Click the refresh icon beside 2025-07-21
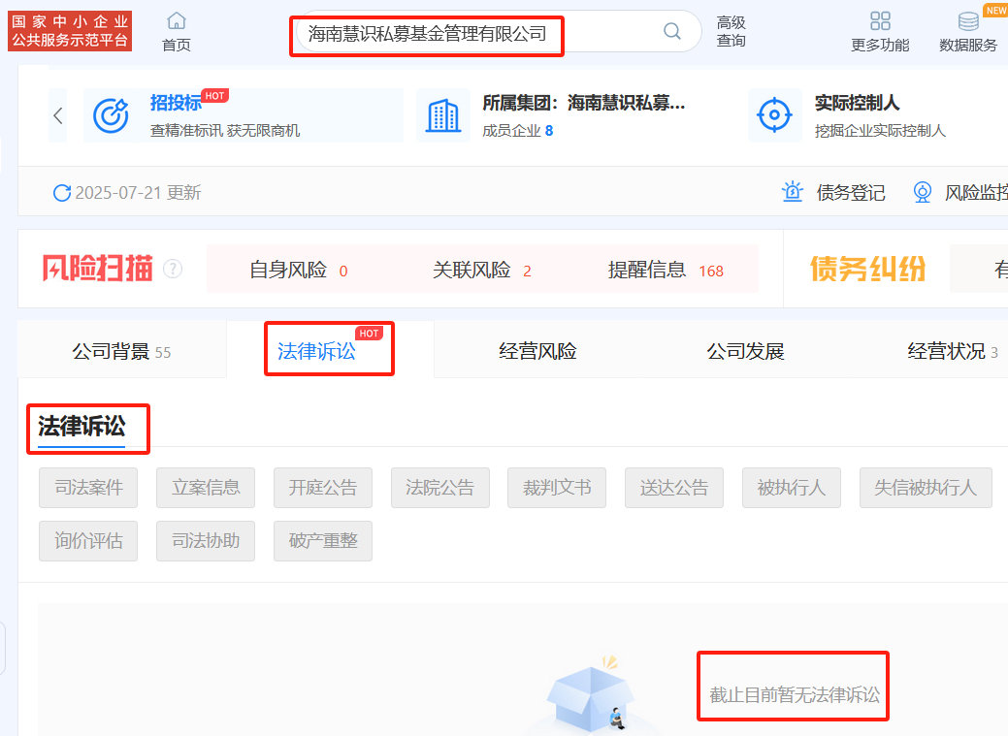Viewport: 1008px width, 736px height. (62, 193)
